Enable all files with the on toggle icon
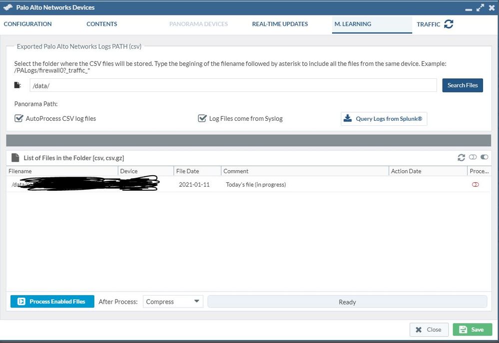Viewport: 499px width, 343px height. pos(485,157)
